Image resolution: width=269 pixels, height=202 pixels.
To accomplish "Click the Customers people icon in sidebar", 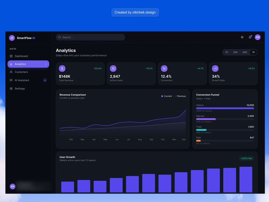I will point(11,72).
